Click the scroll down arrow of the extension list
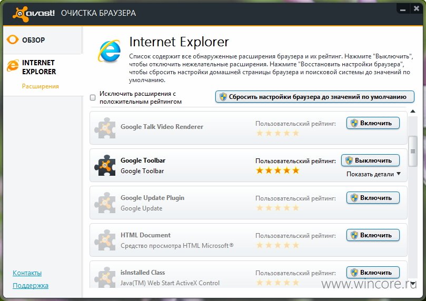This screenshot has height=301, width=426. 413,284
